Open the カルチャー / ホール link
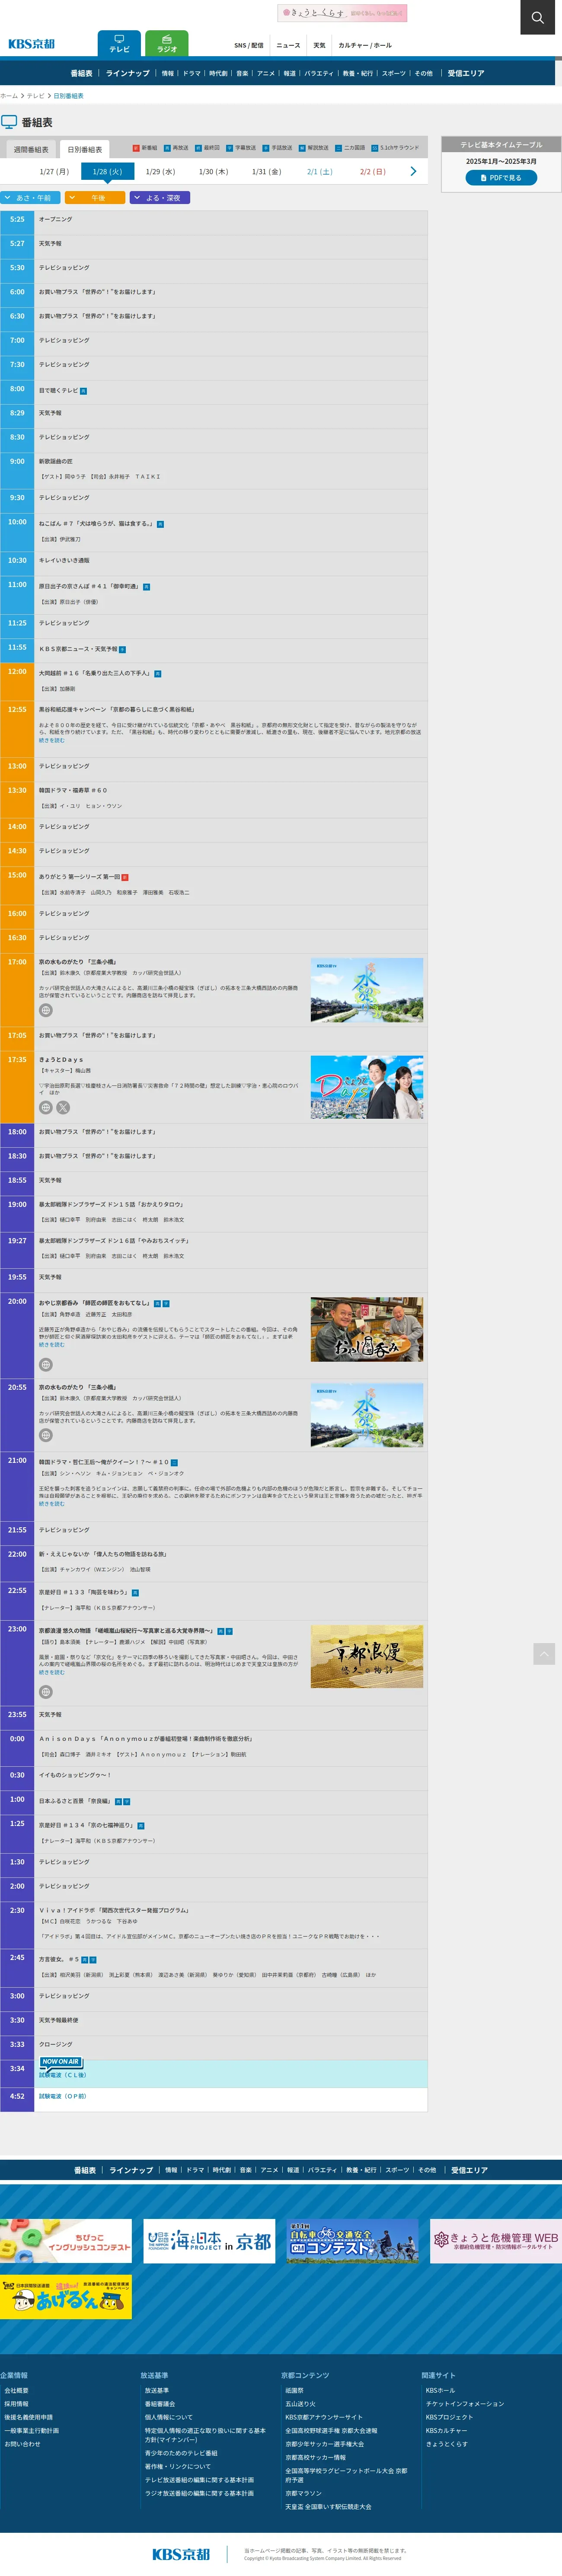Image resolution: width=562 pixels, height=2576 pixels. coord(365,45)
